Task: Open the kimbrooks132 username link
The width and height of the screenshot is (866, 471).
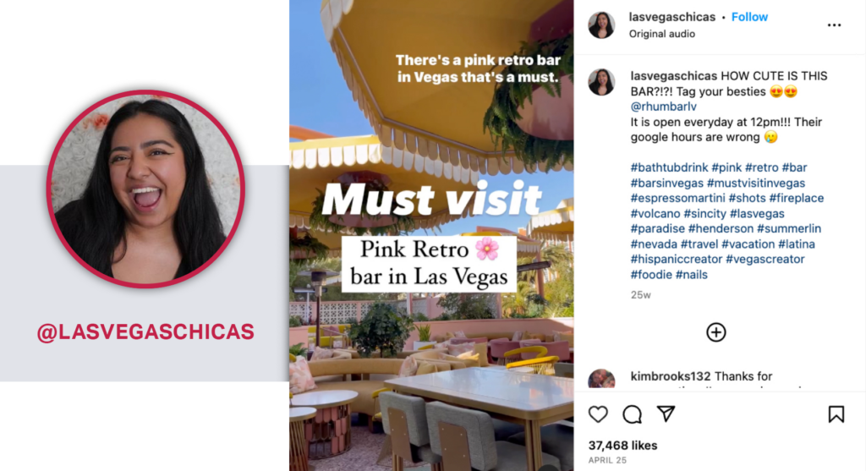Action: [x=671, y=376]
